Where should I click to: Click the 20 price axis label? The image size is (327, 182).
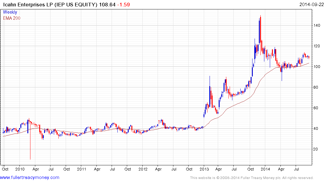(316, 149)
